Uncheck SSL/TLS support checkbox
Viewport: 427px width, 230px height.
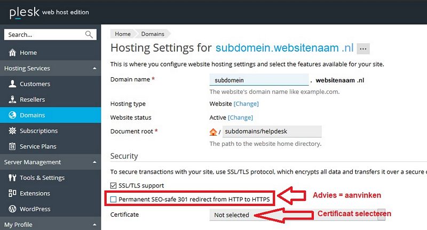(x=113, y=185)
